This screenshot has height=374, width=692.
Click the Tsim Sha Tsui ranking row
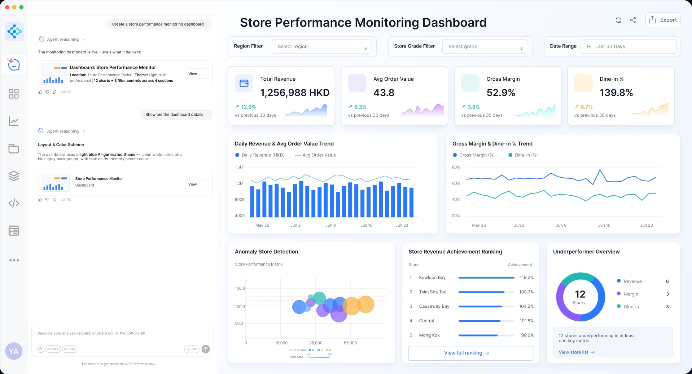pos(471,292)
